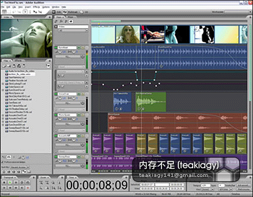Switch to Edit view button
This screenshot has height=197, width=253.
57,12
